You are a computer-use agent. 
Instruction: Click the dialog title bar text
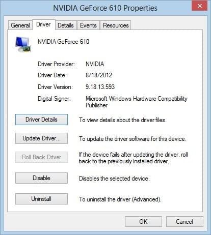tap(105, 8)
